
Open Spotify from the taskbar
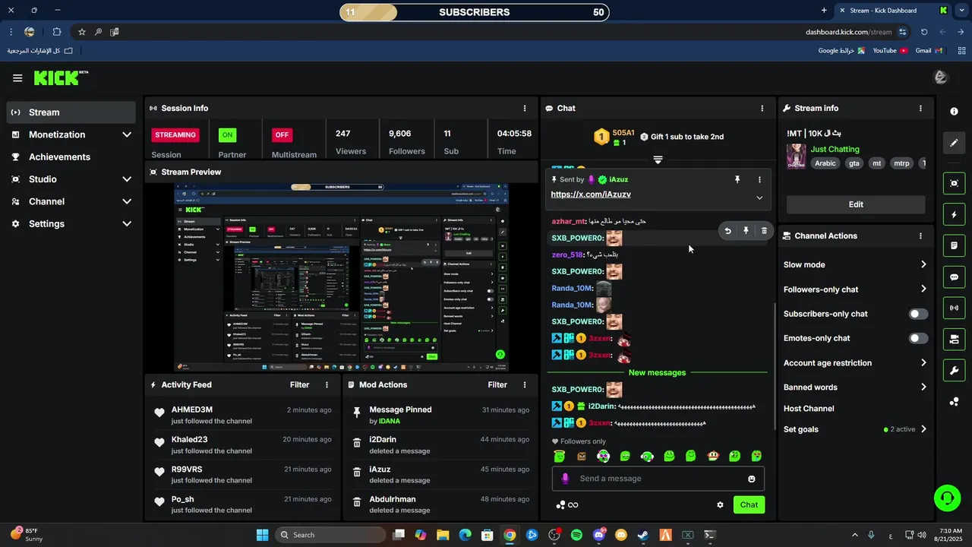576,535
